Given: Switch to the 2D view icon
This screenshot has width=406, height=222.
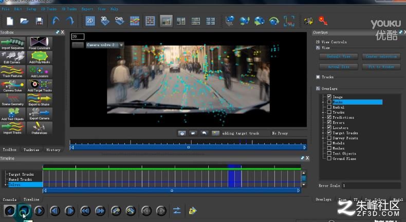Looking at the screenshot, I should pyautogui.click(x=90, y=21).
